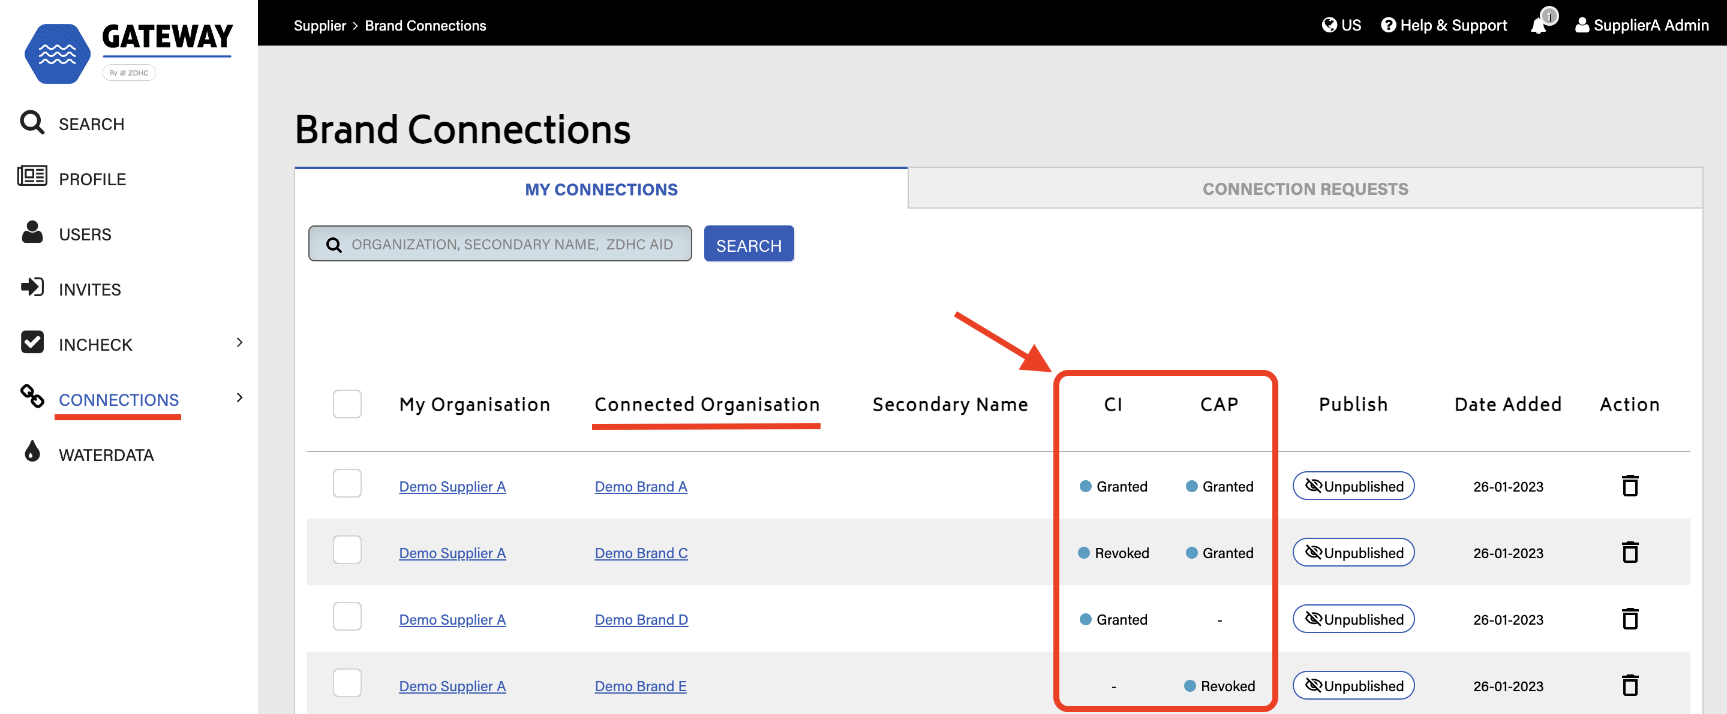
Task: Select the checkbox for the Demo Brand C row
Action: tap(347, 550)
